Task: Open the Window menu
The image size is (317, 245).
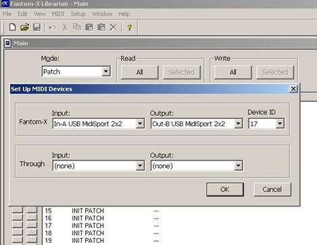Action: click(x=102, y=14)
